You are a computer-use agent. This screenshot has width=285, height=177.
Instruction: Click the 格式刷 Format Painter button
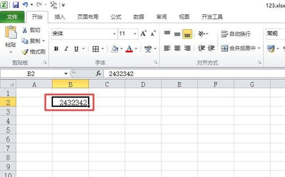(33, 52)
